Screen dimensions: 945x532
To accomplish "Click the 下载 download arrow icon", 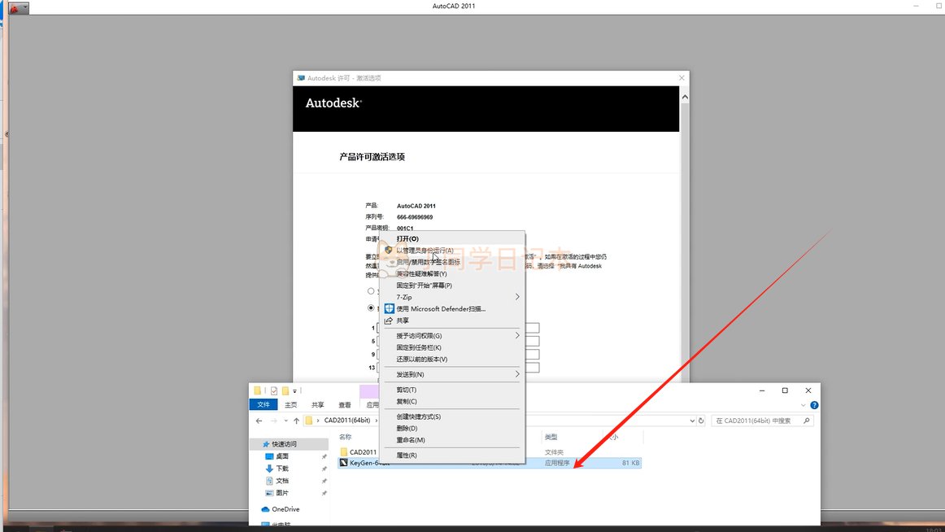I will point(269,468).
